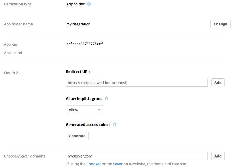
Task: Click the info icon next to Allow implicit grant
Action: pyautogui.click(x=107, y=99)
